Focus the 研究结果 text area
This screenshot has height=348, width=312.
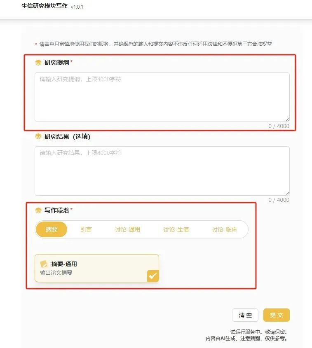coord(162,171)
